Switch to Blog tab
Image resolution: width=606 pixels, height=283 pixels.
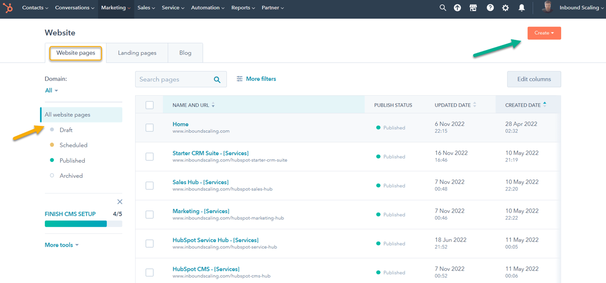[x=185, y=53]
